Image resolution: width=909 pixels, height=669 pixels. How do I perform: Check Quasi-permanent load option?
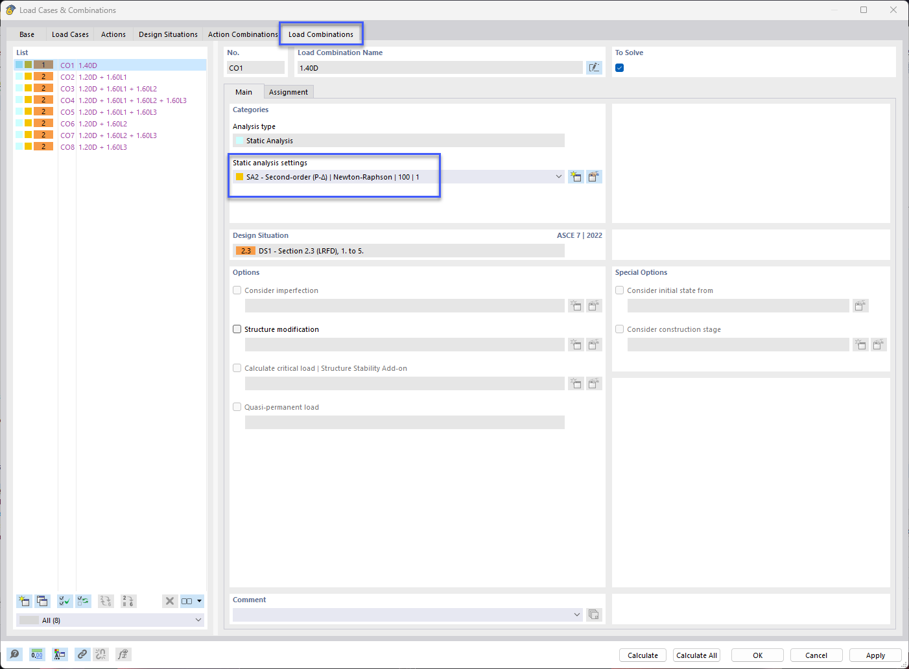pyautogui.click(x=237, y=407)
